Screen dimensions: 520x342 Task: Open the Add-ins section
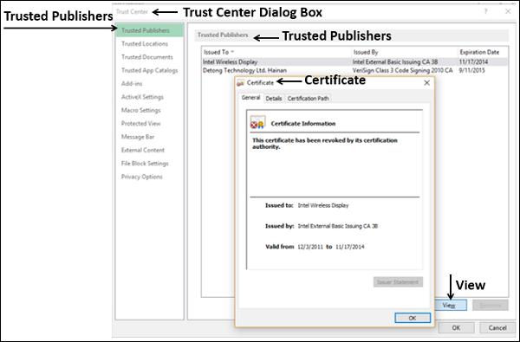coord(132,83)
